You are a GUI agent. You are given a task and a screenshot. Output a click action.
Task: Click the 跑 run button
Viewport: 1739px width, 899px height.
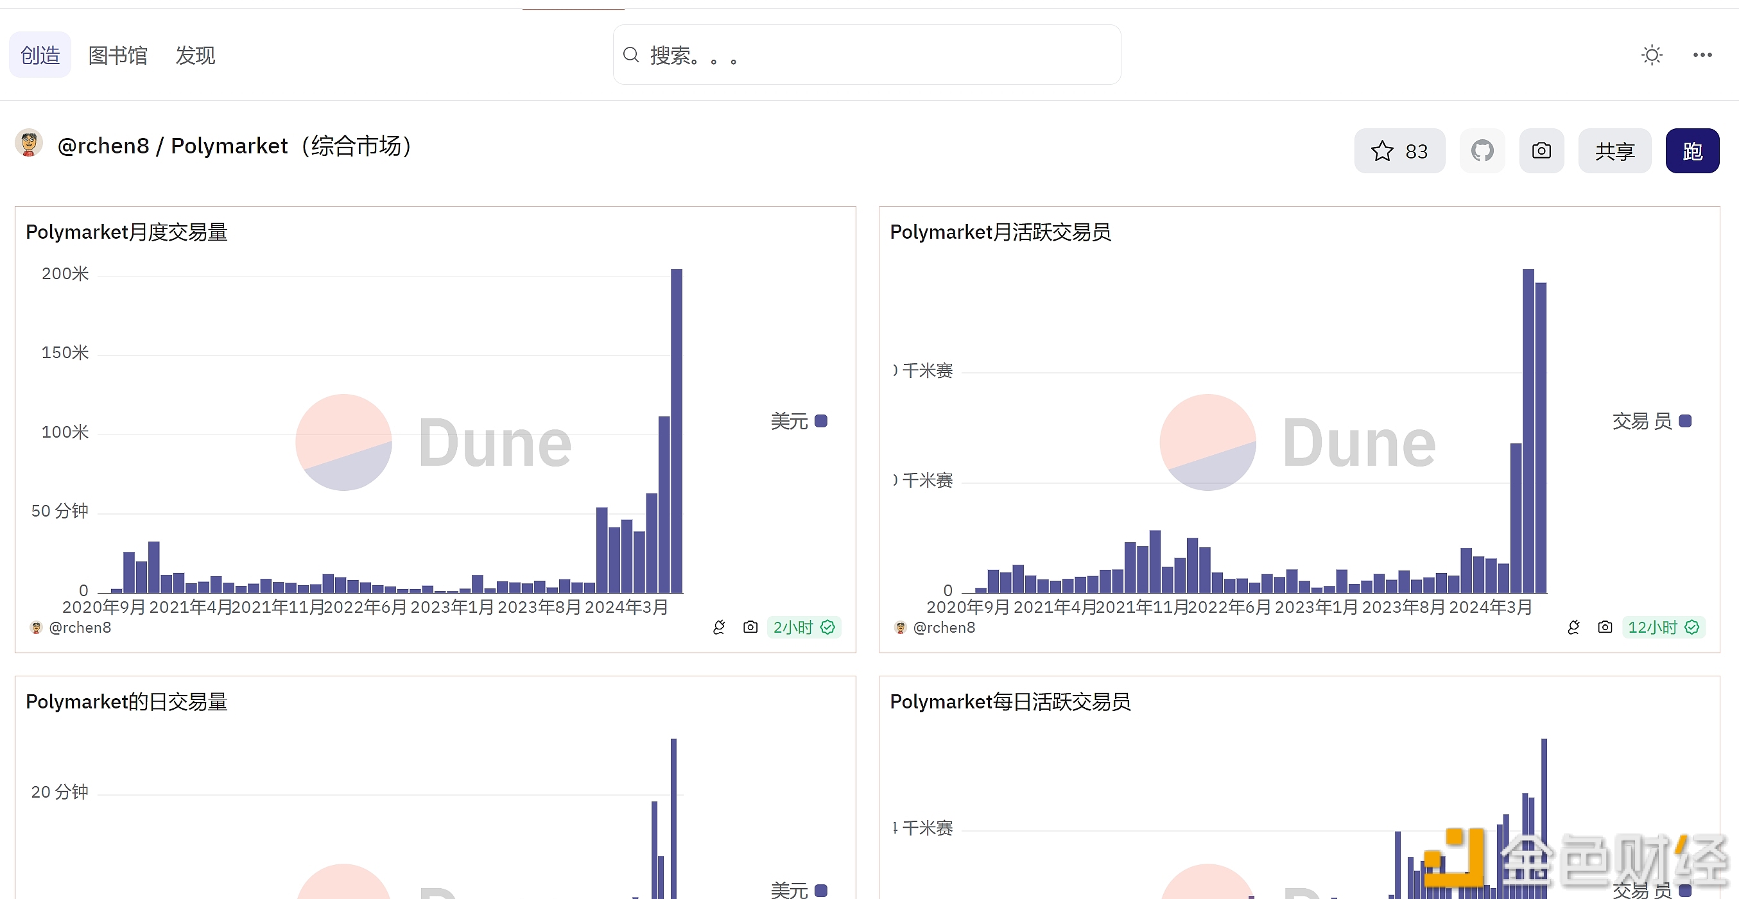click(1692, 151)
